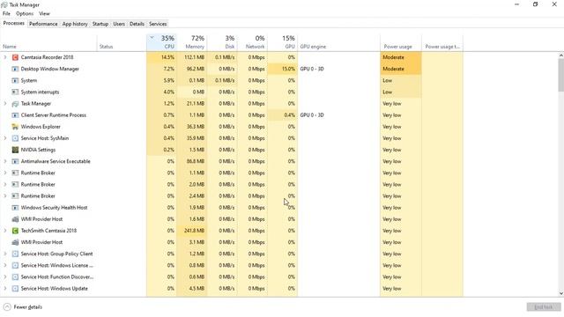Click the System interrupts icon

pyautogui.click(x=15, y=92)
